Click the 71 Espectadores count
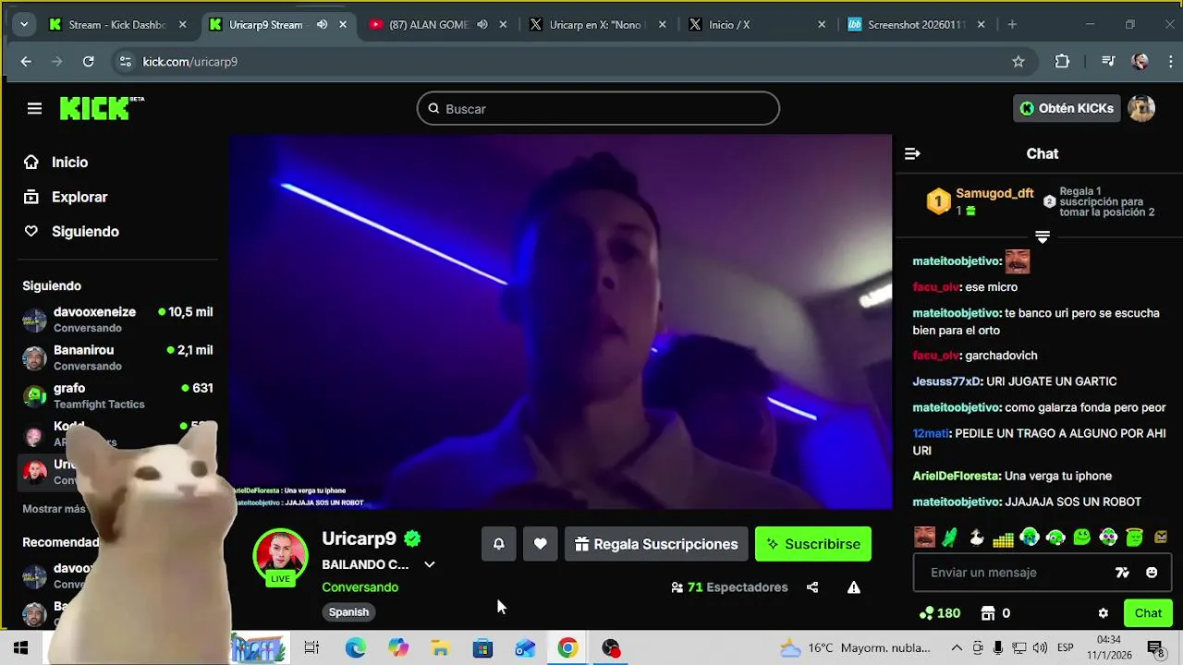 click(729, 587)
